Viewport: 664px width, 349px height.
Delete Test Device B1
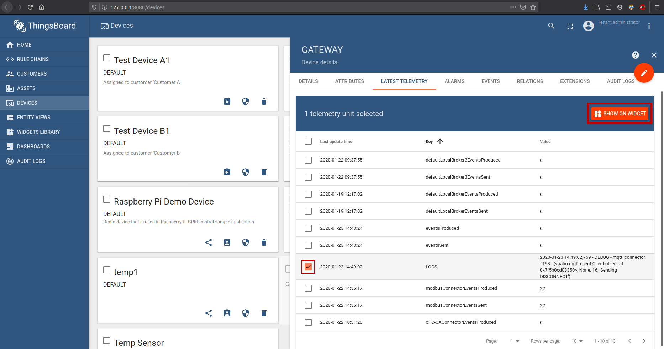pos(264,172)
